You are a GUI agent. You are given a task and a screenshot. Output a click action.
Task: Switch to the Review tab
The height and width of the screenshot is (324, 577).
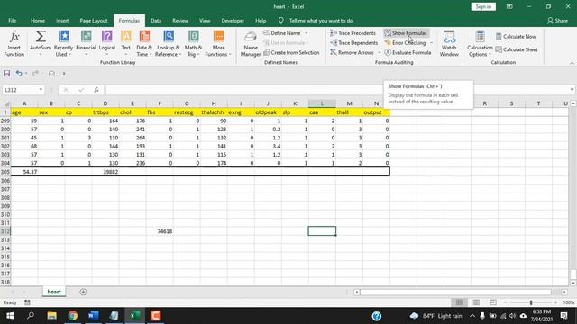tap(180, 21)
